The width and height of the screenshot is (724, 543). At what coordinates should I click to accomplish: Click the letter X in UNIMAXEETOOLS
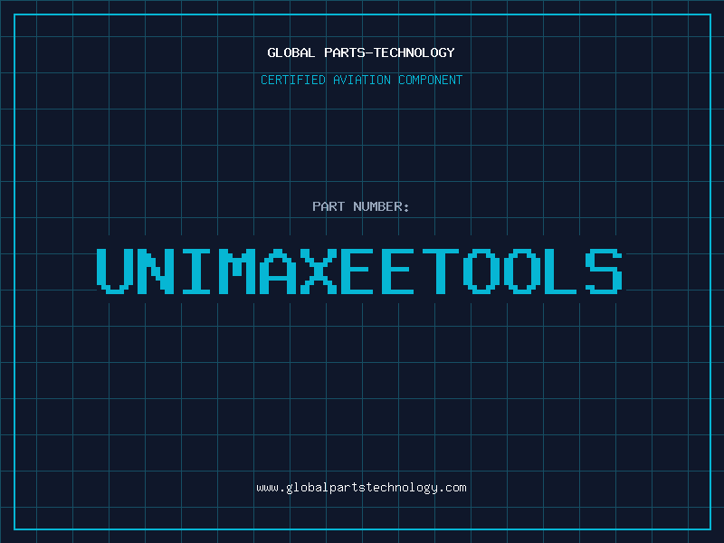(319, 271)
